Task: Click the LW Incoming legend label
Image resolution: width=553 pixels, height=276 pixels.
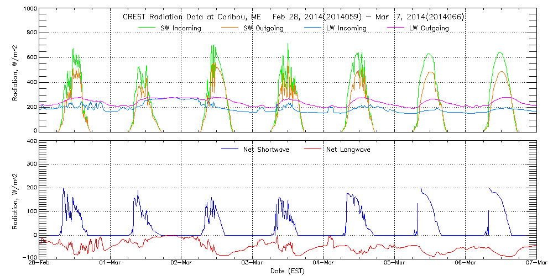Action: click(x=345, y=28)
